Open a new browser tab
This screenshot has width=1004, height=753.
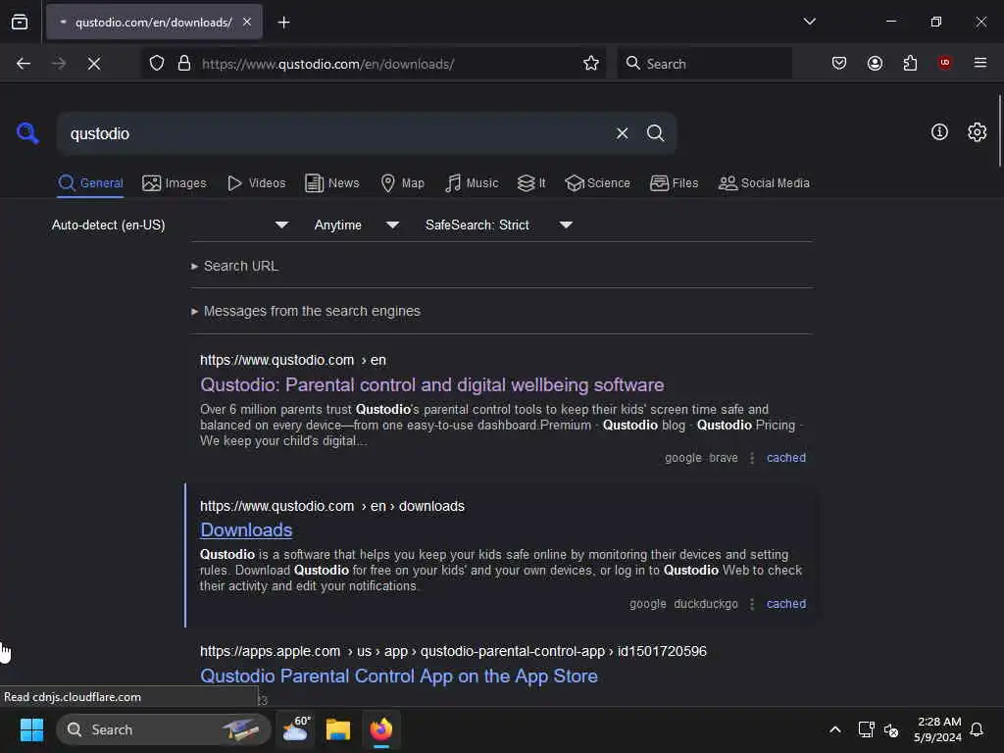point(283,23)
